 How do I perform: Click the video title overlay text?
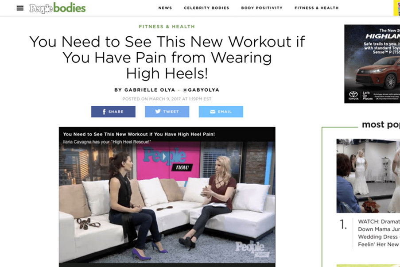[139, 134]
